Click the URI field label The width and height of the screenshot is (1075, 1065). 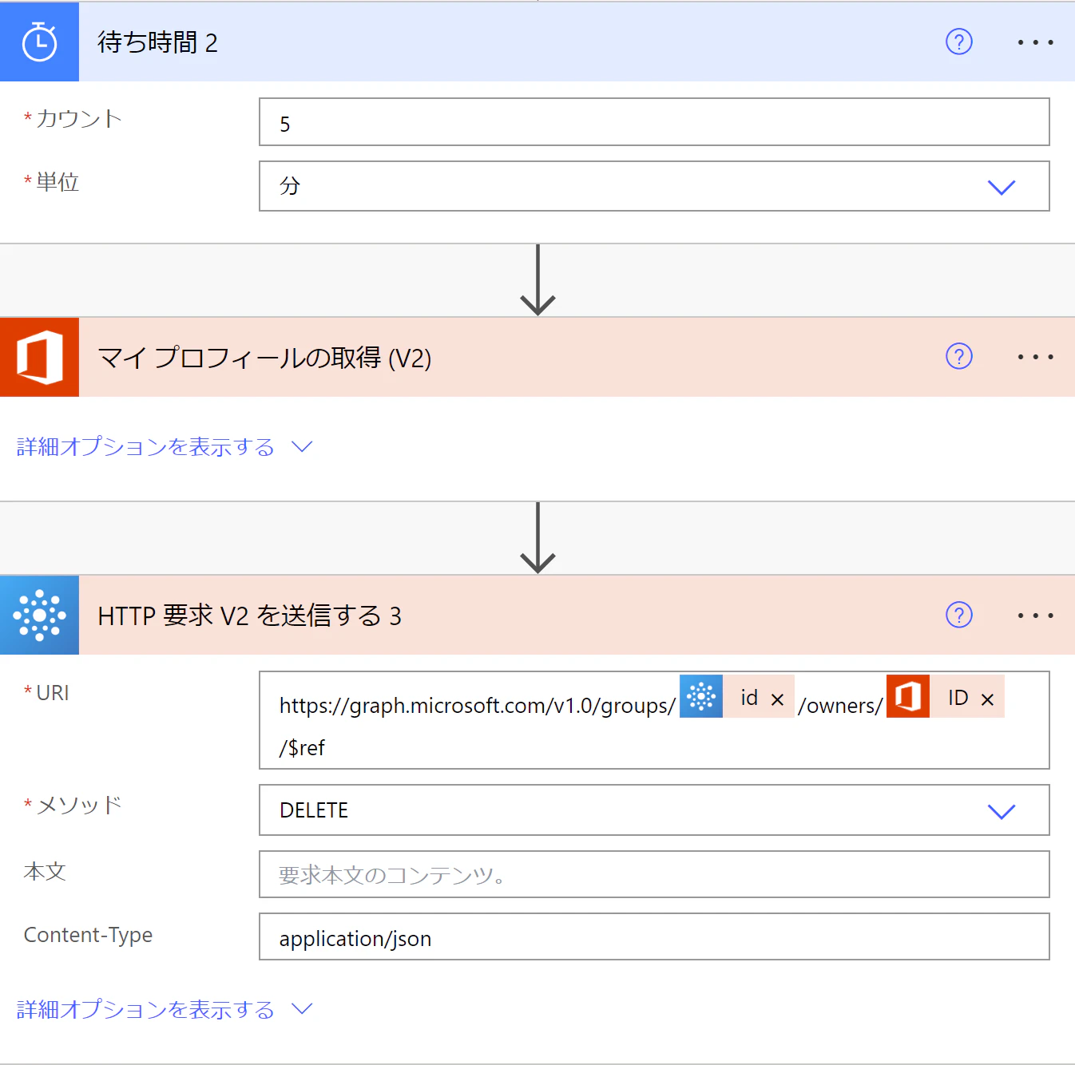53,693
